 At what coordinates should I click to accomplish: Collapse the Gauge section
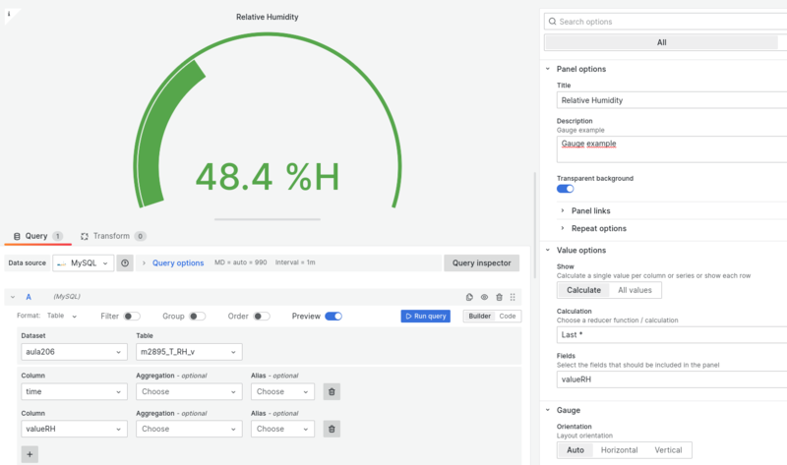(548, 410)
